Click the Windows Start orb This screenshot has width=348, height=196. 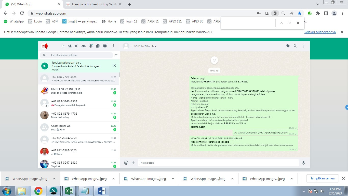[7, 191]
